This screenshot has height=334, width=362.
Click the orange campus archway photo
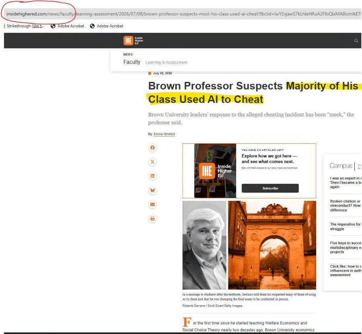click(x=272, y=245)
